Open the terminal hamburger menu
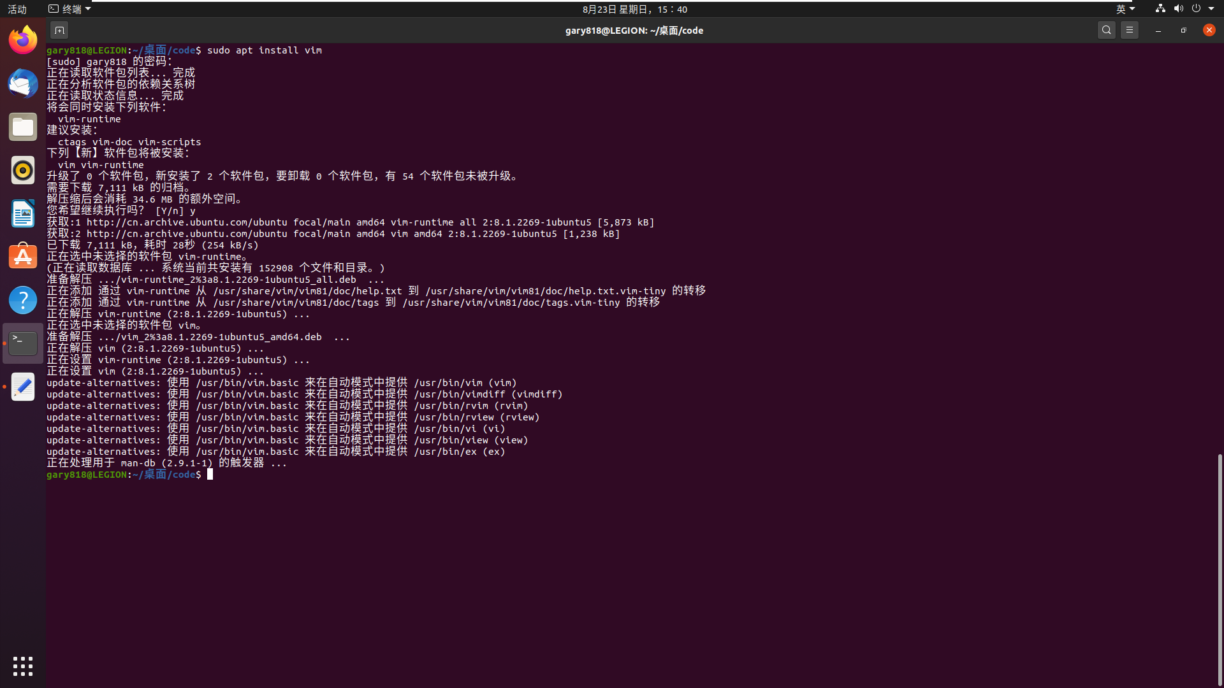 click(1130, 30)
